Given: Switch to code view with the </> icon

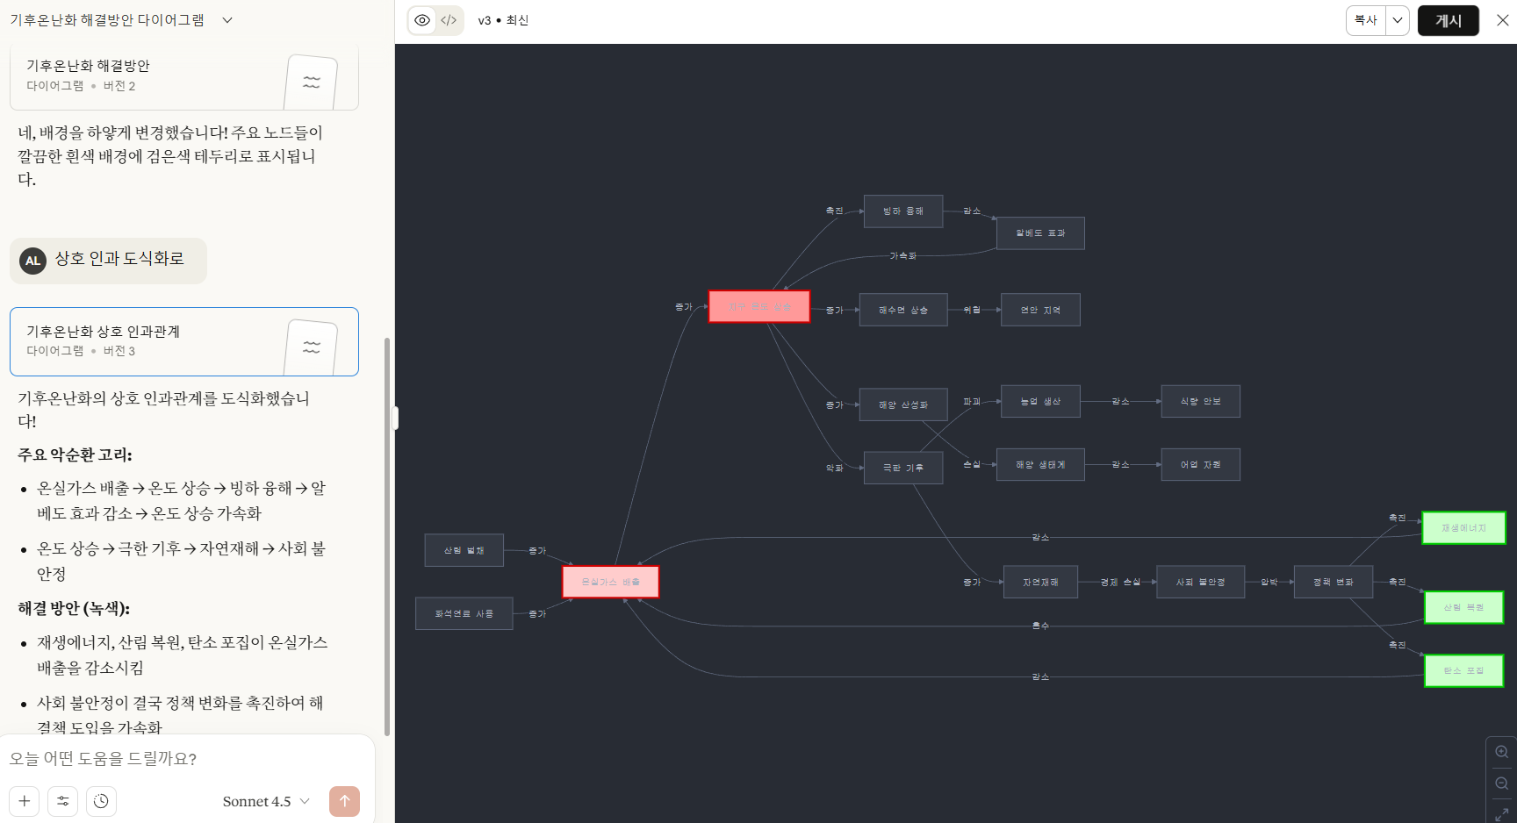Looking at the screenshot, I should (x=449, y=20).
